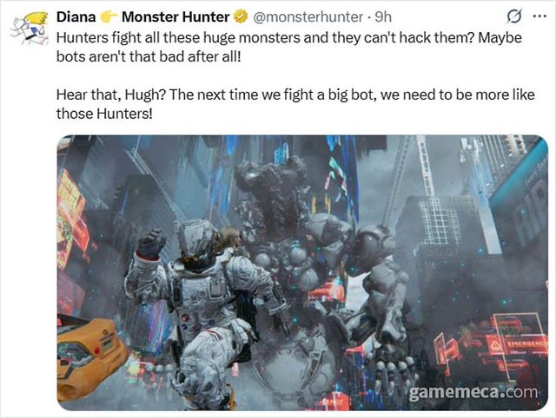The image size is (556, 418).
Task: Click the profile avatar image
Action: [30, 29]
